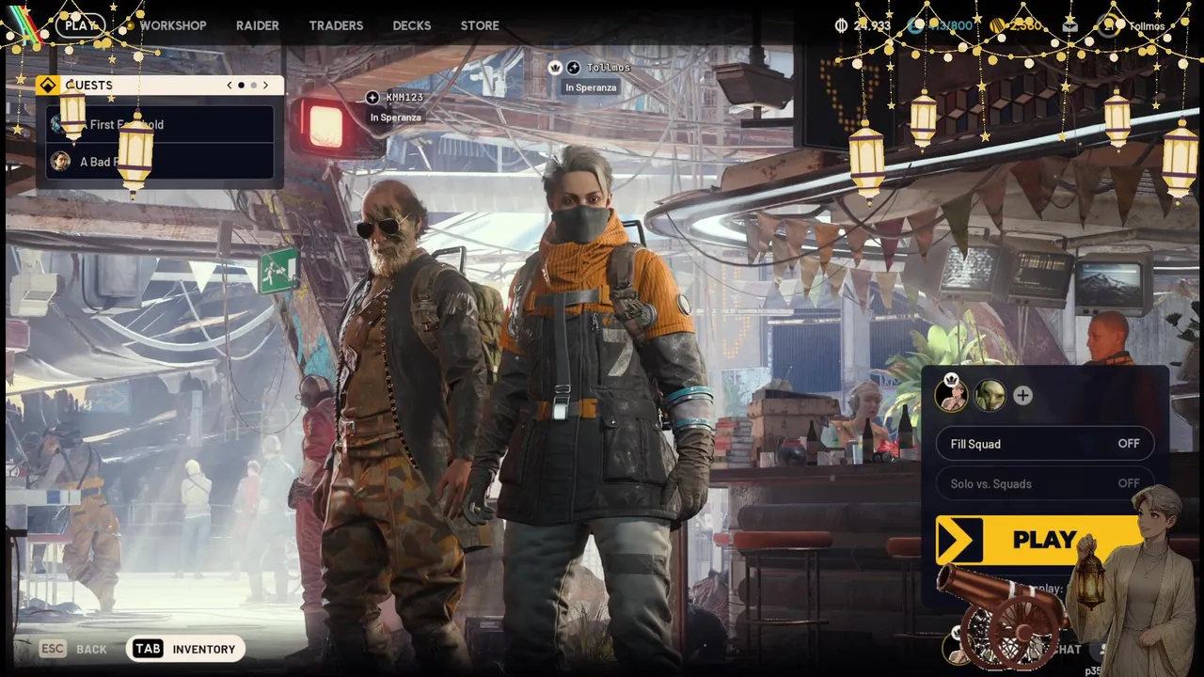Click the blue stash capacity icon

click(915, 25)
